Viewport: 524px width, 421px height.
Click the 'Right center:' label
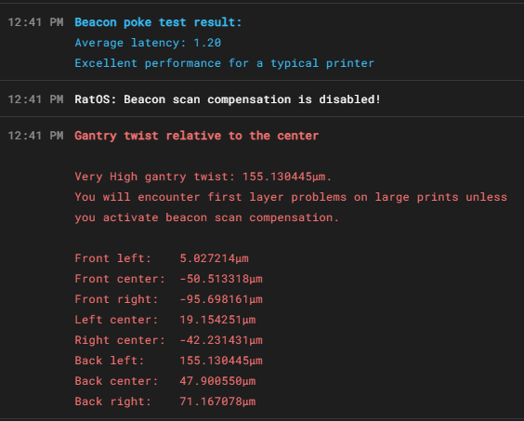coord(120,340)
